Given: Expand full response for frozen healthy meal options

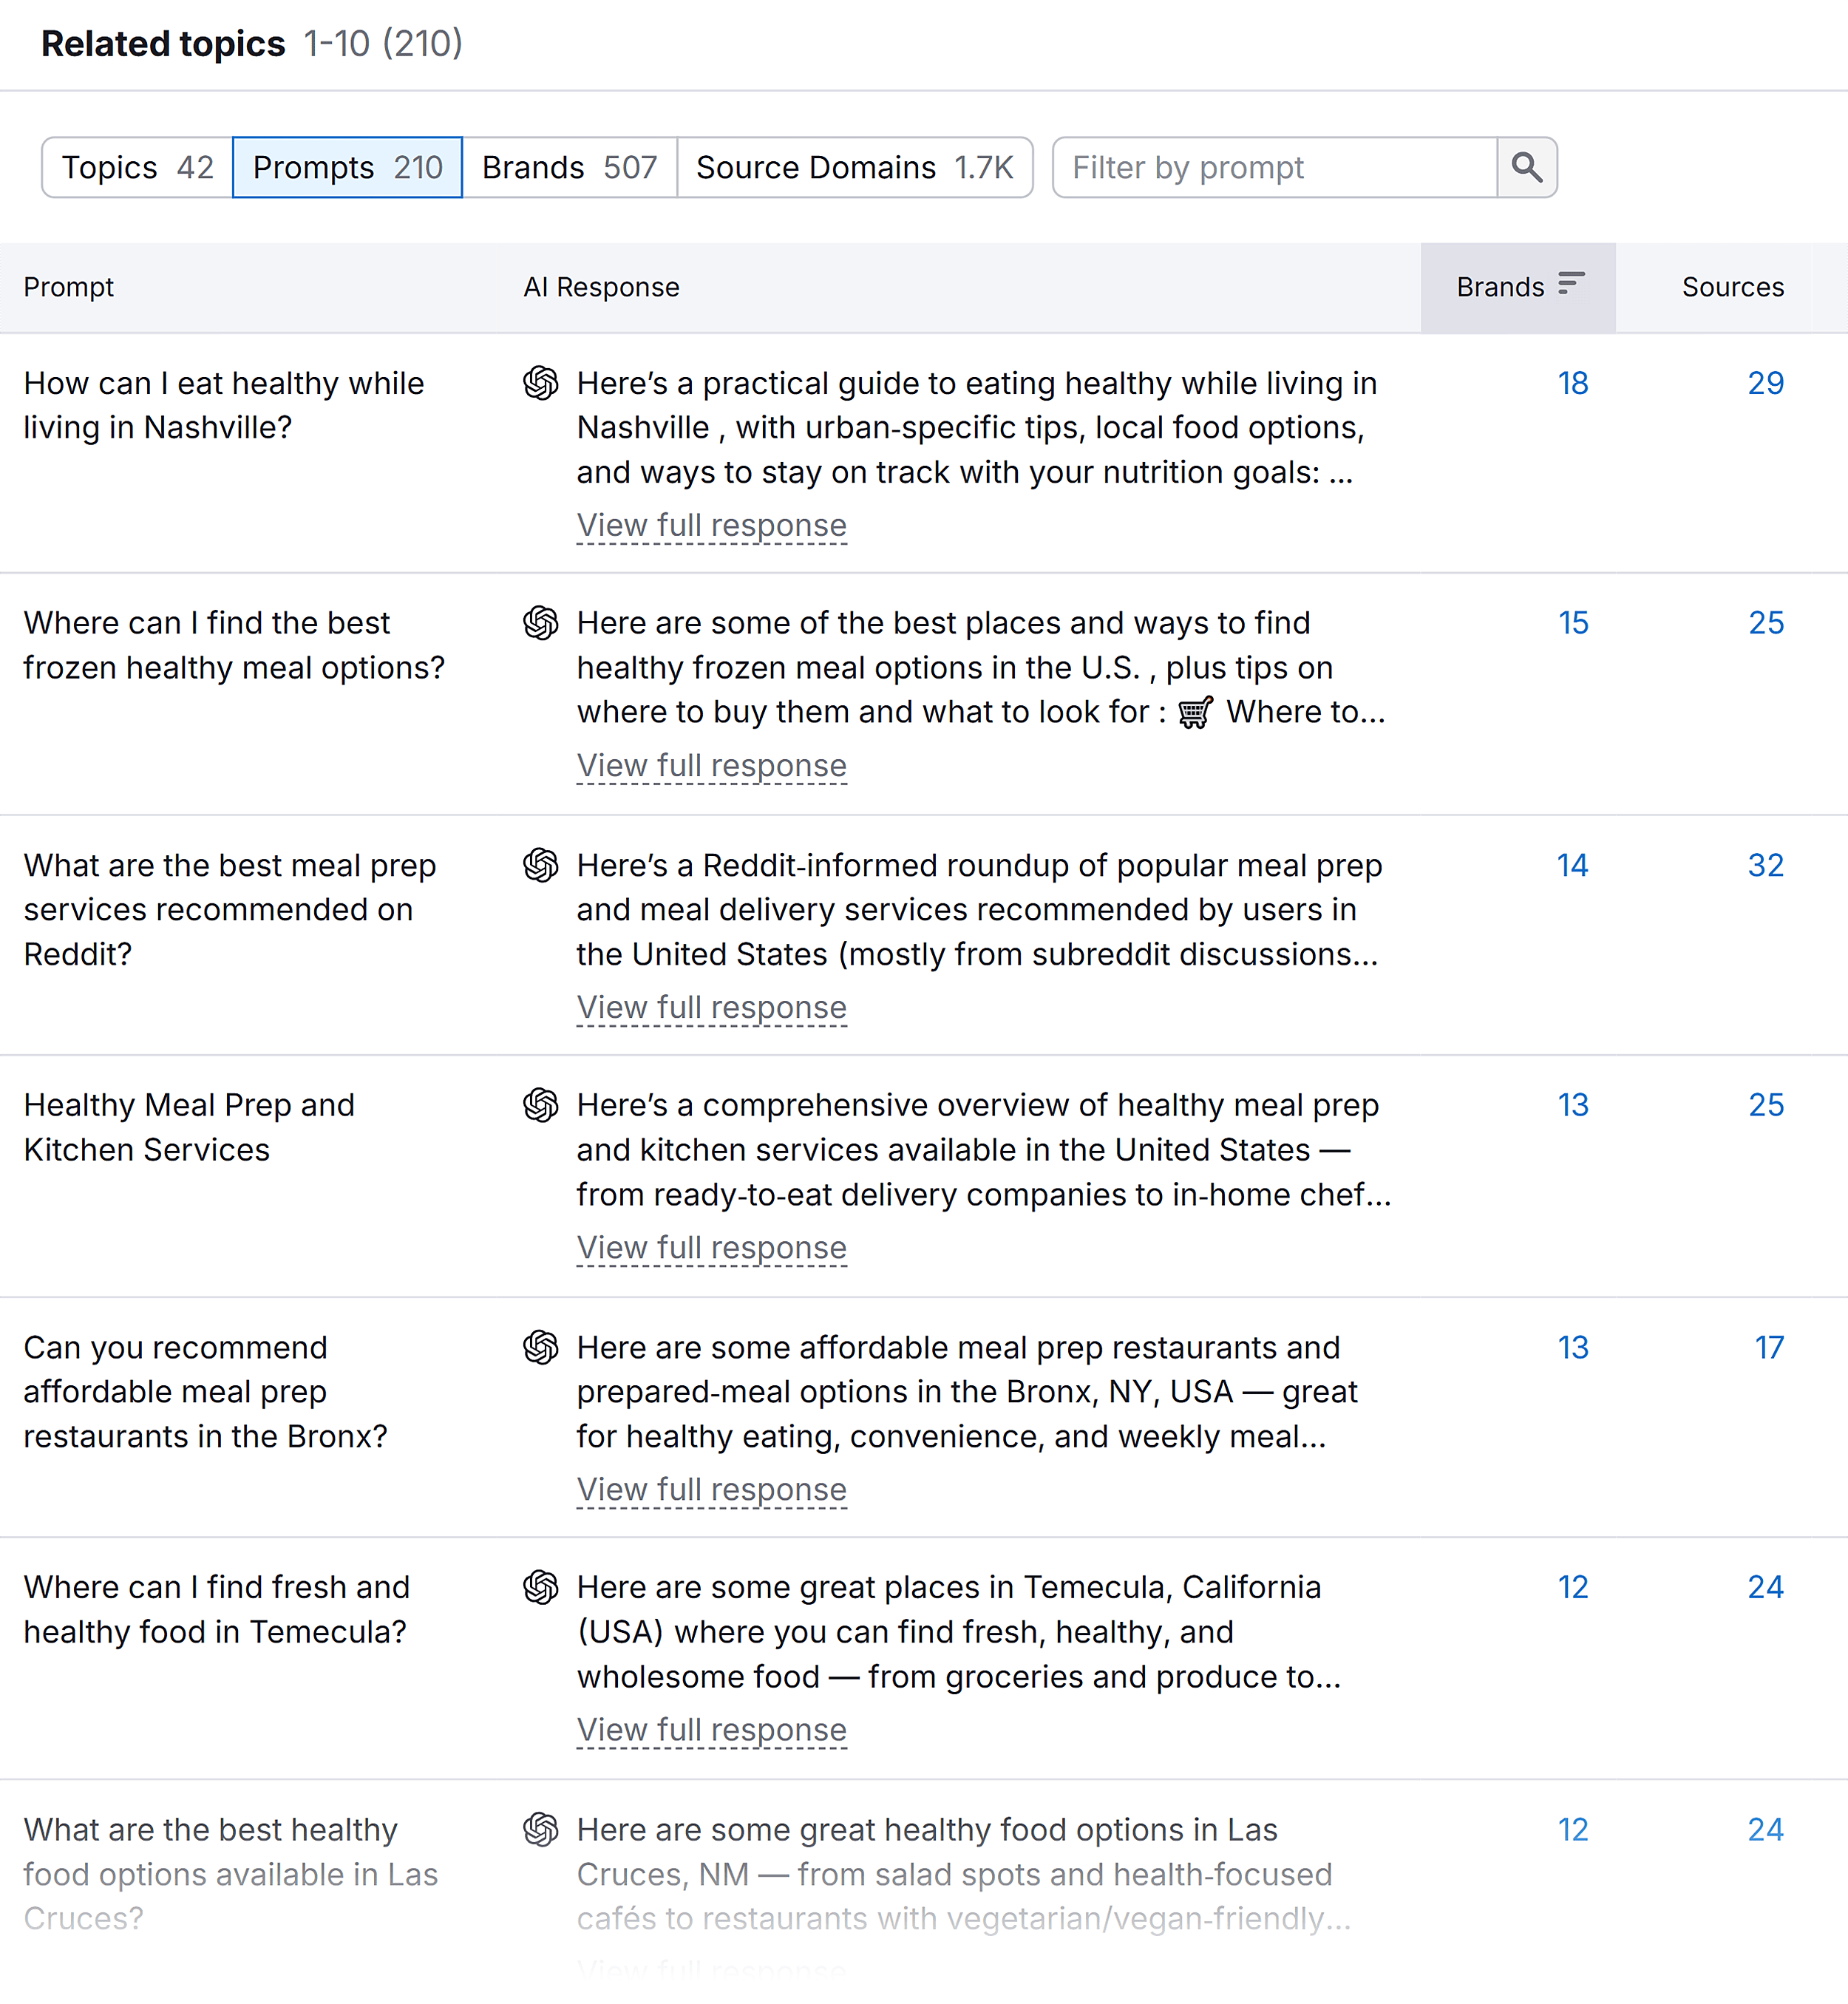Looking at the screenshot, I should pyautogui.click(x=711, y=765).
